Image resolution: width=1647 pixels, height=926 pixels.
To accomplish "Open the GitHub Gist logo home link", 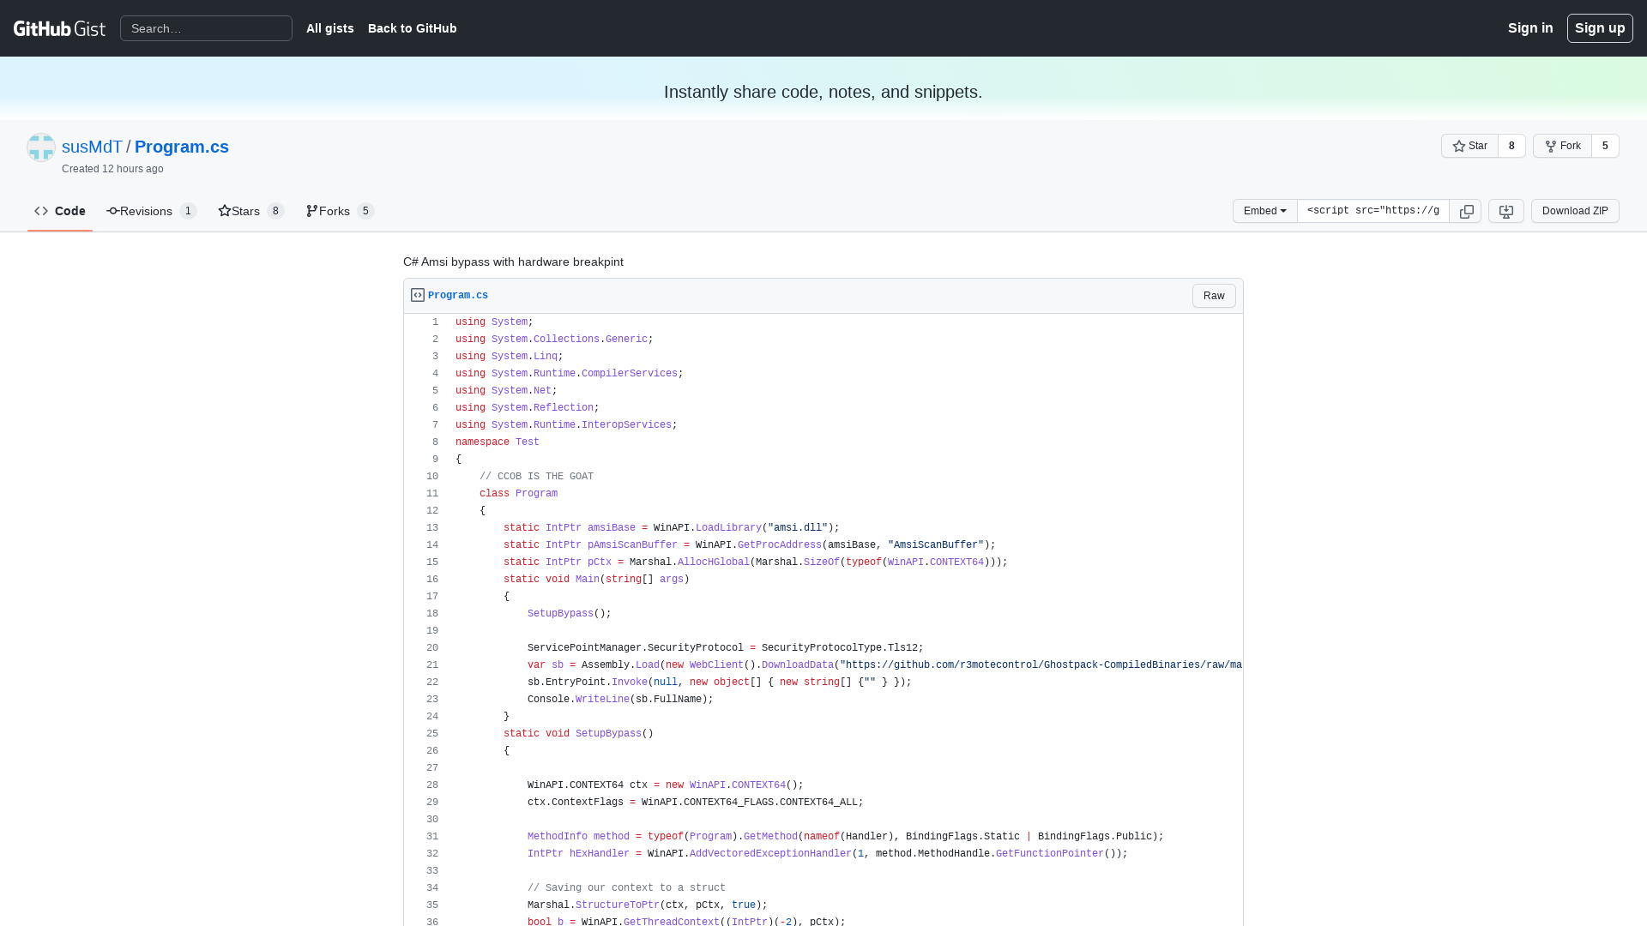I will tap(59, 28).
